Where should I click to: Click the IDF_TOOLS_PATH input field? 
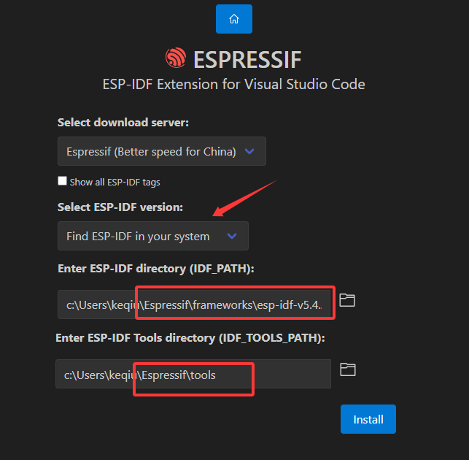(193, 375)
